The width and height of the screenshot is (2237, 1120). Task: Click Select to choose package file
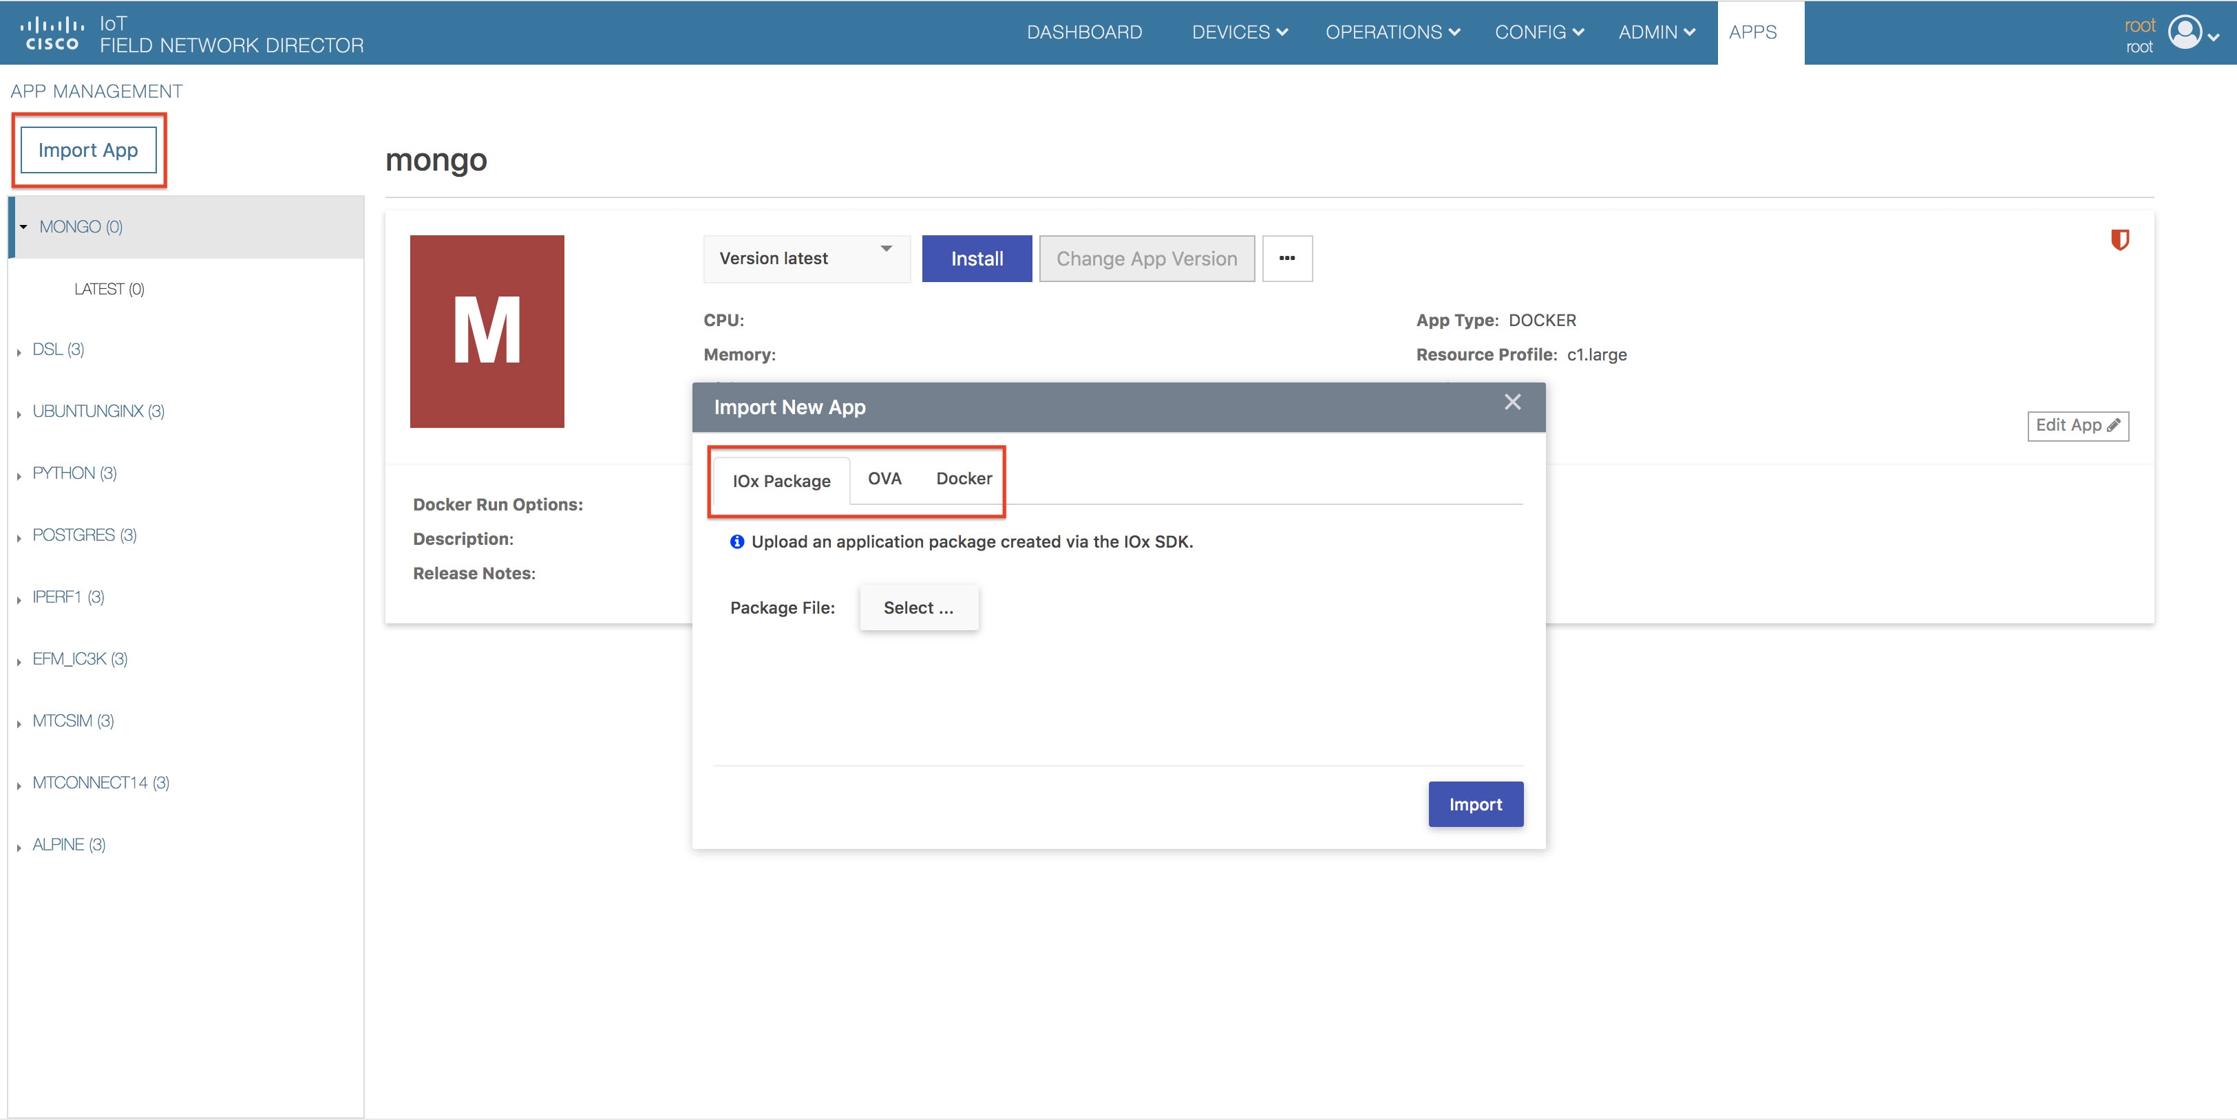click(x=918, y=607)
